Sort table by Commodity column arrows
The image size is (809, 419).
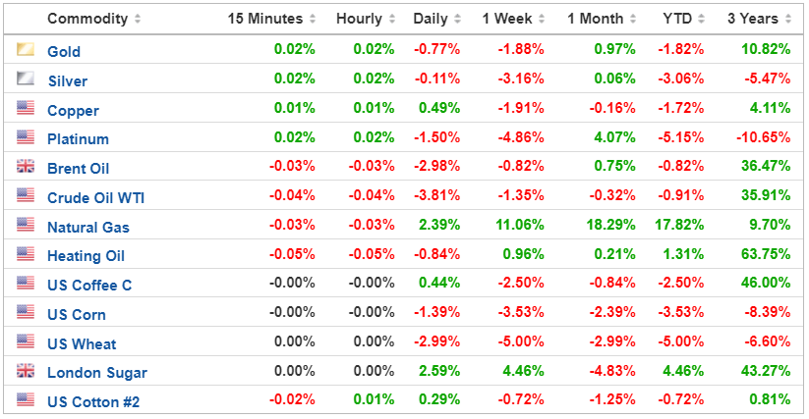[x=137, y=20]
